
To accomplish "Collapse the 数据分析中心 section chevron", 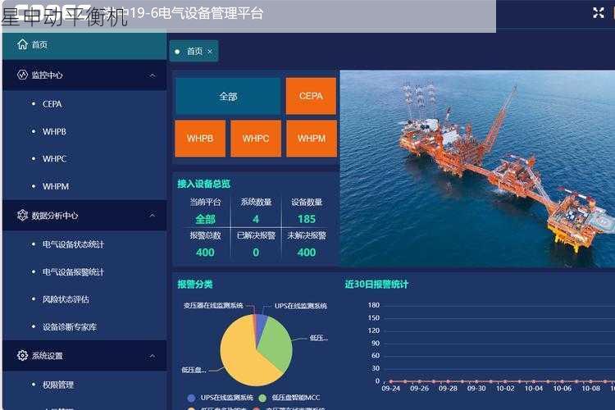I will pos(153,215).
